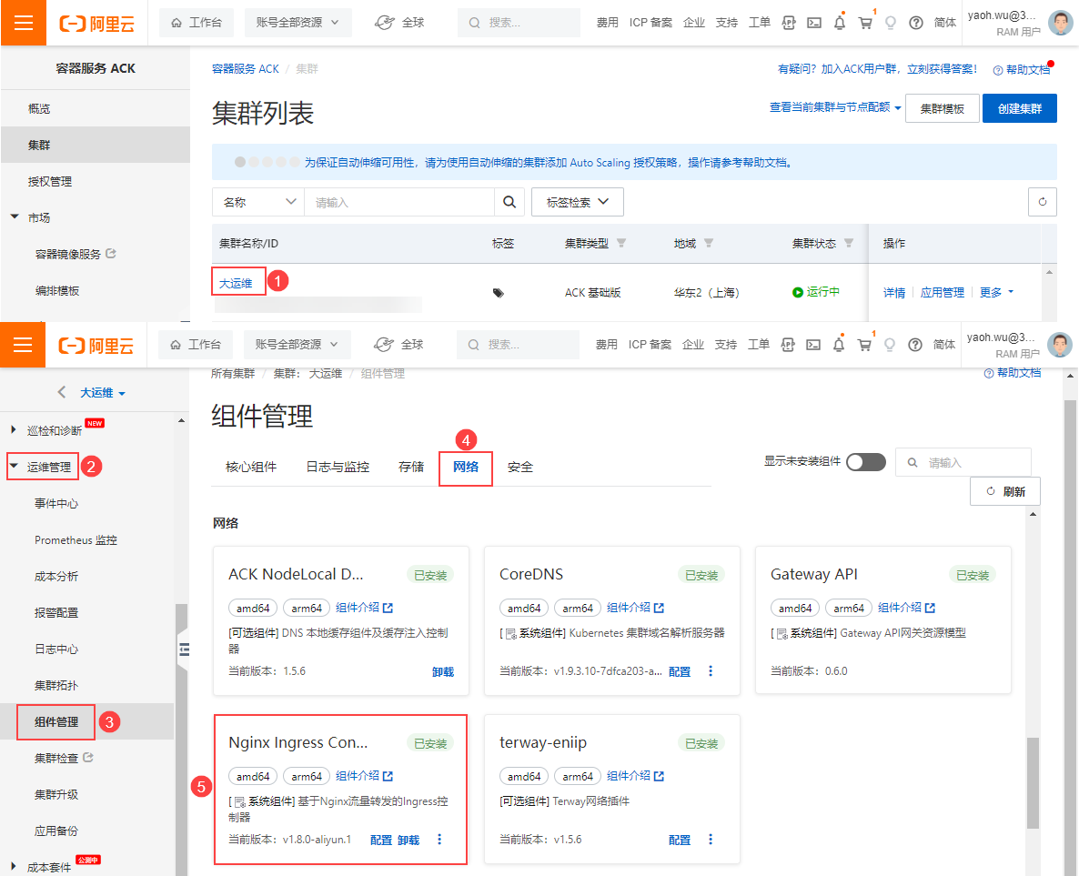Click component list vertical scrollbar thumb
The width and height of the screenshot is (1079, 876).
pyautogui.click(x=1033, y=783)
